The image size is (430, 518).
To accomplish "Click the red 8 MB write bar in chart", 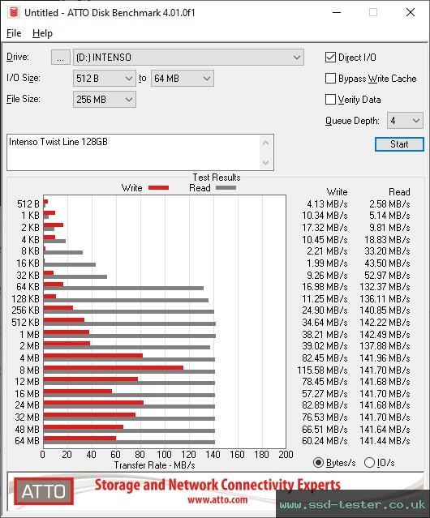I will (114, 368).
